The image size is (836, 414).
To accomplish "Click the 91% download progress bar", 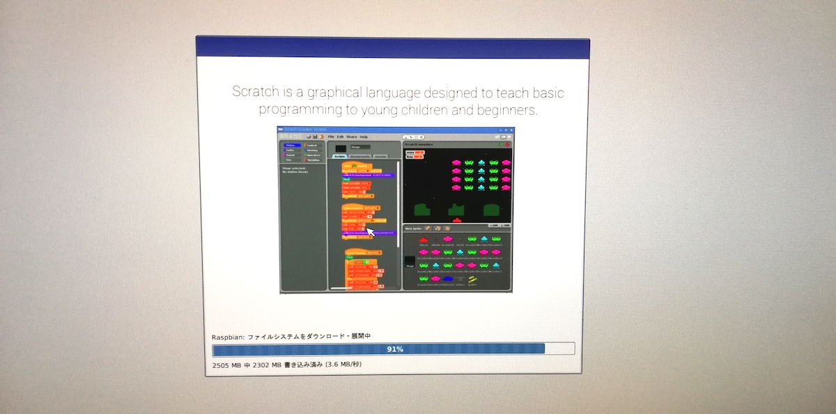I will coord(394,348).
